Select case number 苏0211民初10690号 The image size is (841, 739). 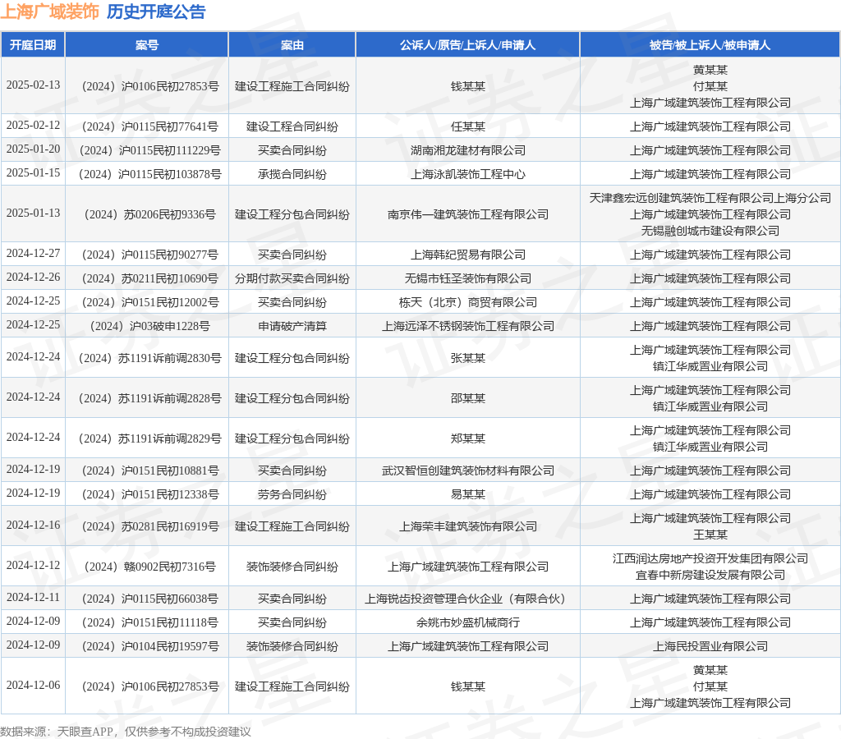[150, 279]
